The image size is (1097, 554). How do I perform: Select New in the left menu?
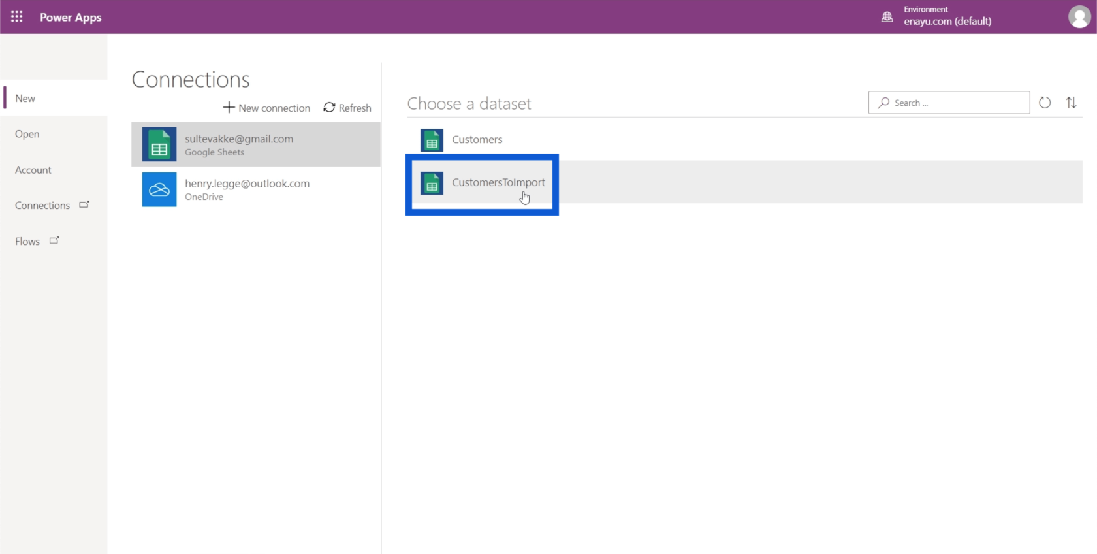[25, 98]
